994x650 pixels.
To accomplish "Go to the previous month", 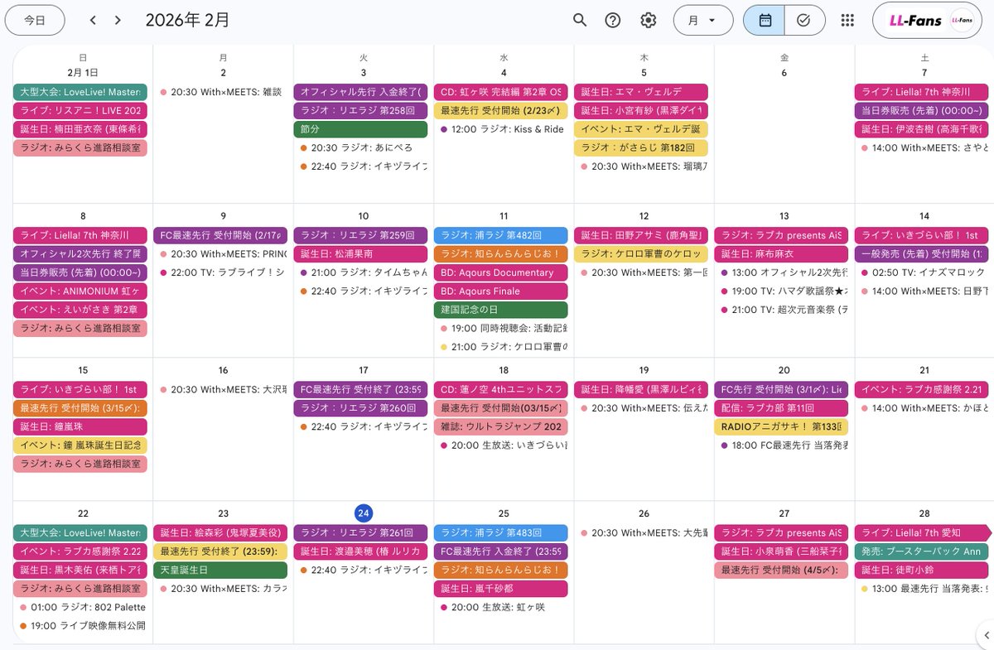I will 93,21.
